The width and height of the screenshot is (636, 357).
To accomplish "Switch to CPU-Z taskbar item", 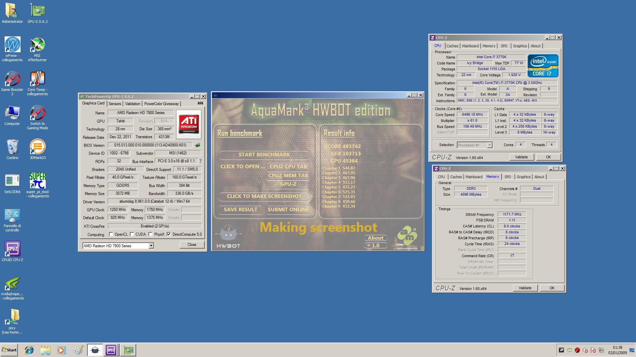I will tap(111, 350).
